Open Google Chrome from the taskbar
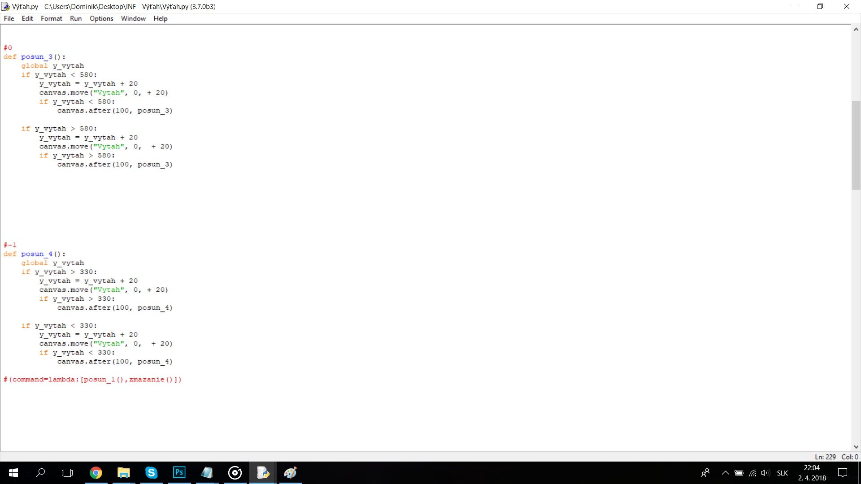 [96, 473]
